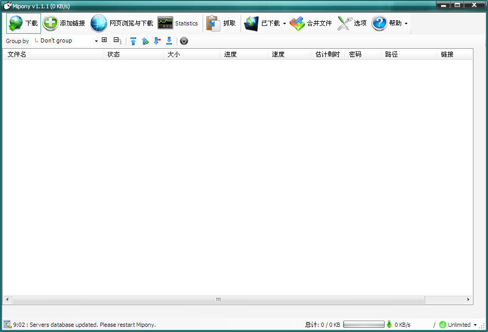Click the shutdown power icon
The image size is (488, 332).
(184, 41)
